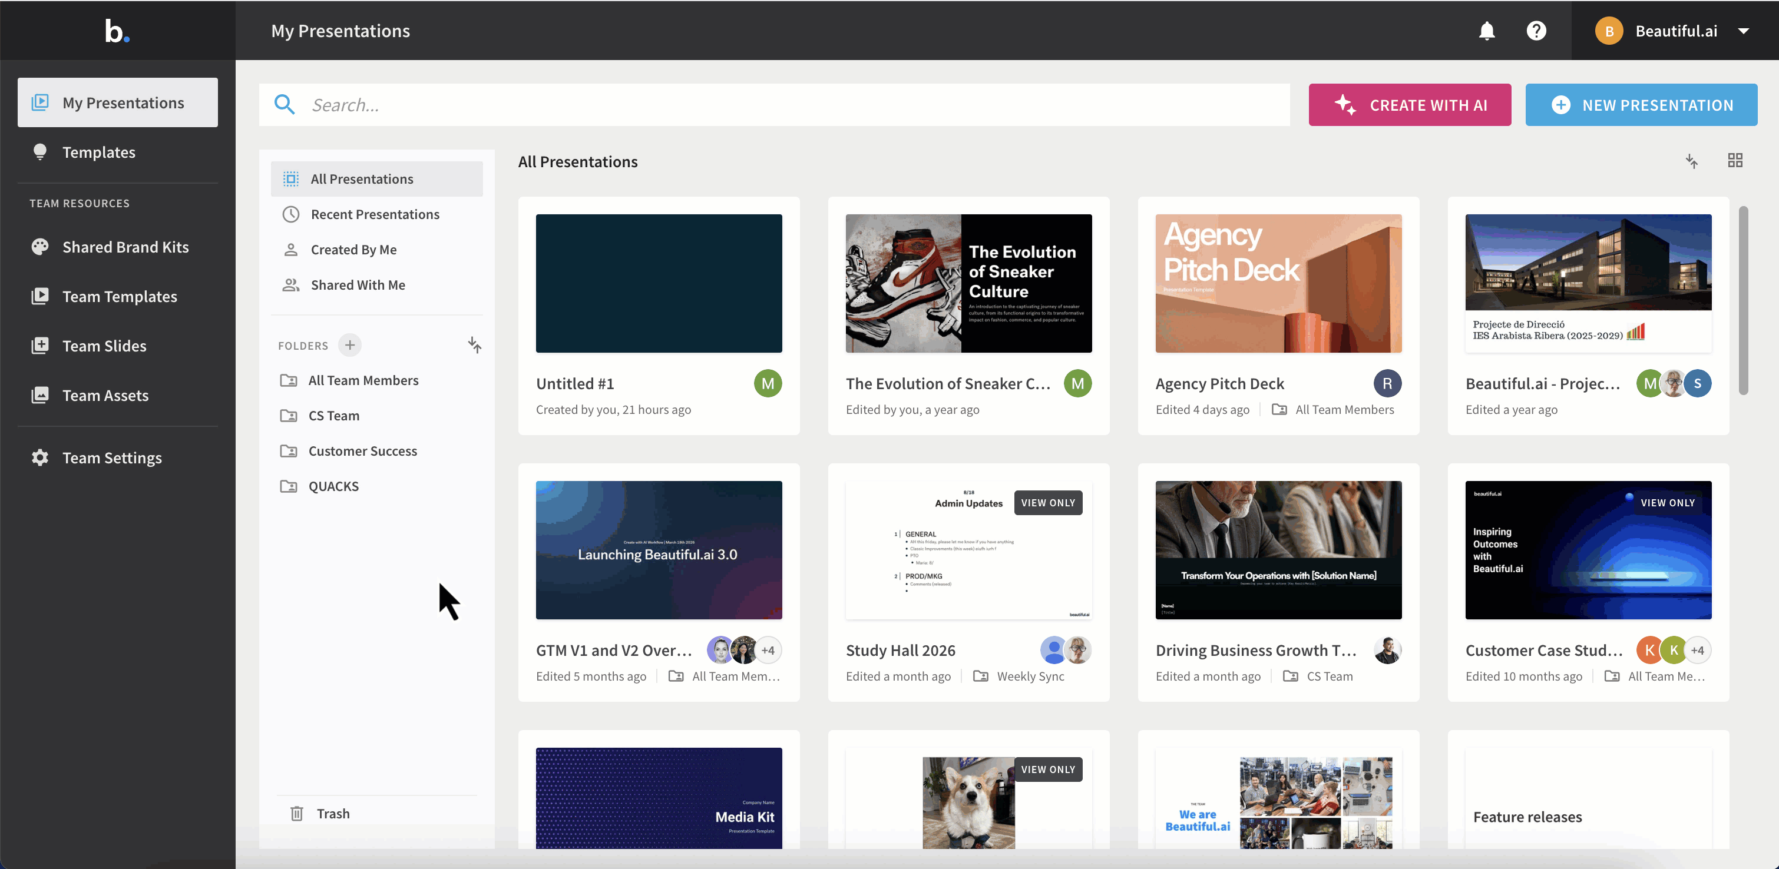Screen dimensions: 1779x869
Task: Open the Media Kit thumbnail
Action: [659, 798]
